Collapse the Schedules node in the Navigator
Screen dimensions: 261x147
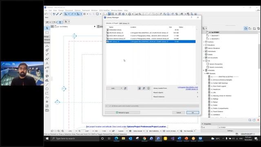pyautogui.click(x=203, y=70)
